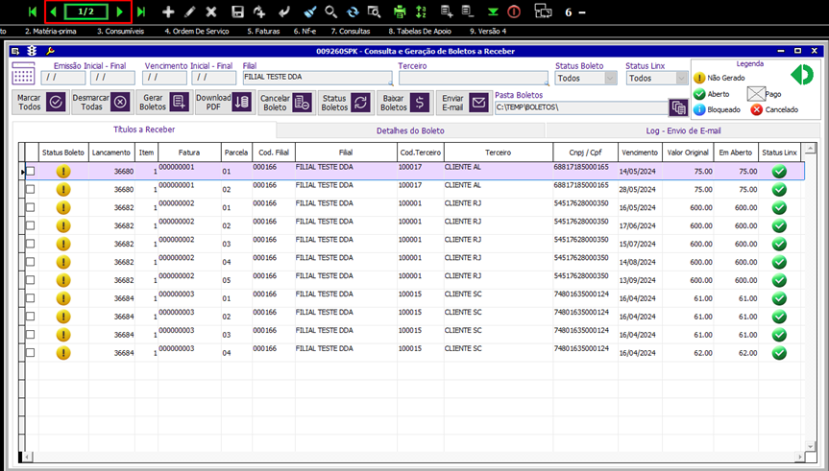The width and height of the screenshot is (829, 471).
Task: Open the Status Boleto dropdown
Action: [x=611, y=79]
